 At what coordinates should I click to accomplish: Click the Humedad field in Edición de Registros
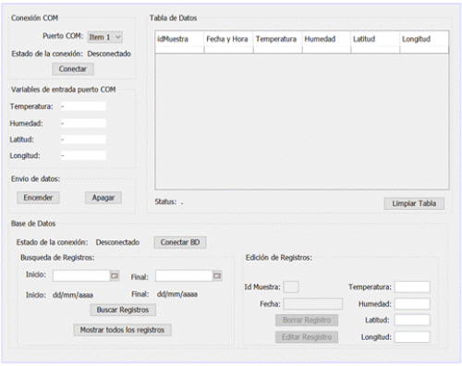[x=412, y=304]
